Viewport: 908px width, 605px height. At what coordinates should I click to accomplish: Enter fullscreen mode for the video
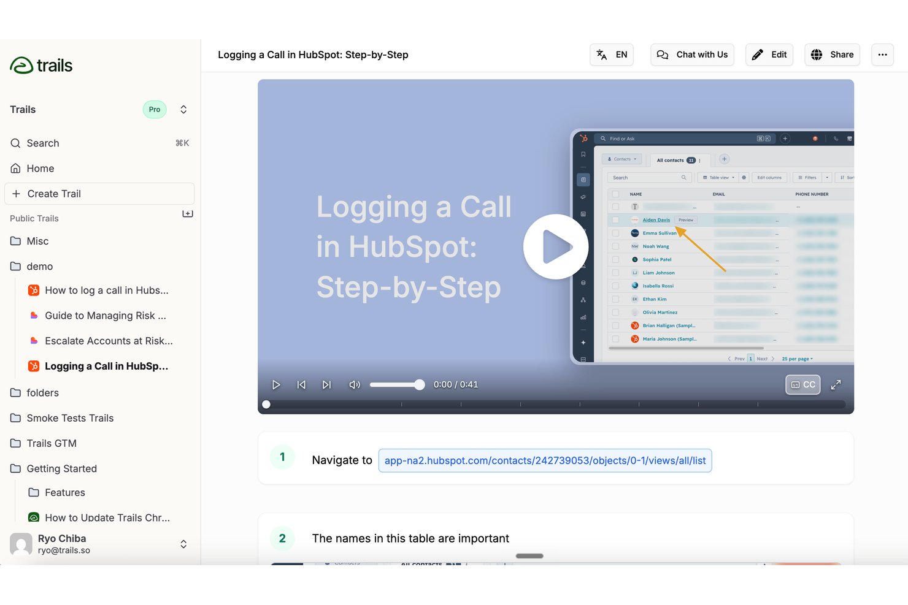[836, 385]
